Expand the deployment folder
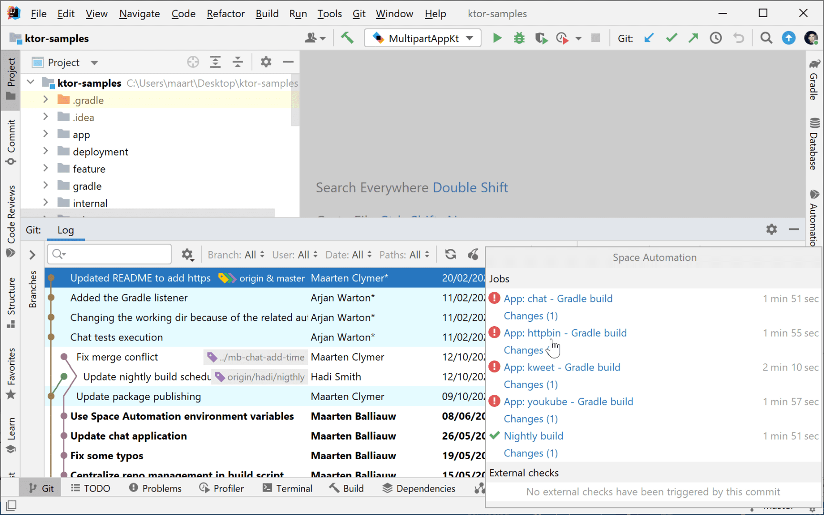Viewport: 824px width, 515px height. (45, 151)
